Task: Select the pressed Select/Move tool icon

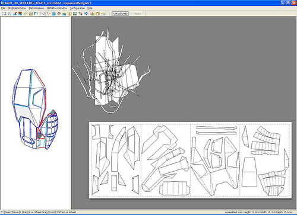Action: (43, 14)
